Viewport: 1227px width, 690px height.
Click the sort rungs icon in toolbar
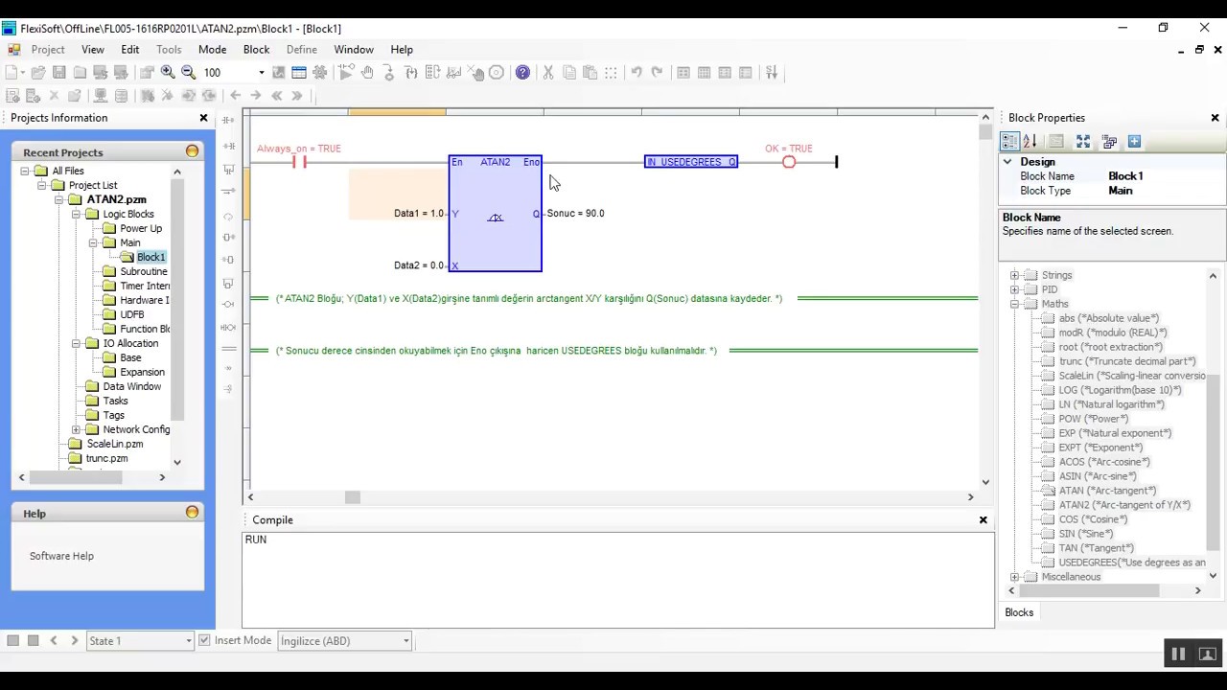pos(772,73)
